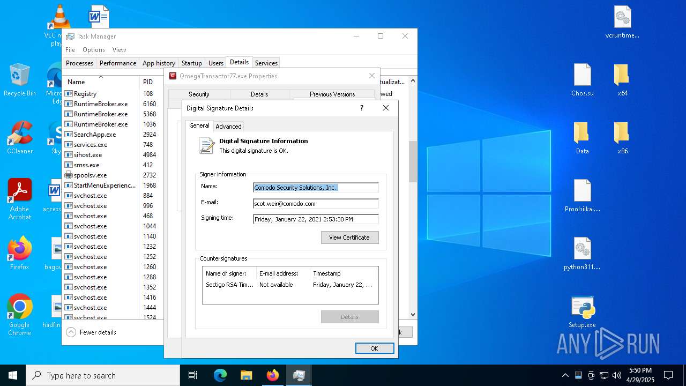
Task: Click the Task Manager vertical scrollbar thumb
Action: coord(413,161)
